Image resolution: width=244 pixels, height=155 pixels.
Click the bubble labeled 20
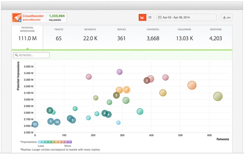coord(35,124)
